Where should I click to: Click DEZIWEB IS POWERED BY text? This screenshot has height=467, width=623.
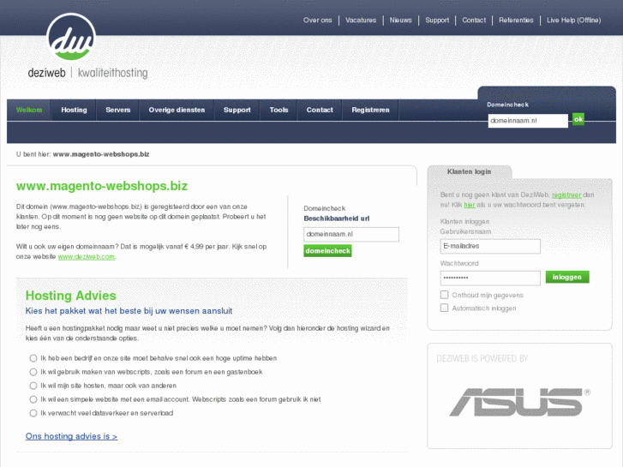(x=482, y=358)
